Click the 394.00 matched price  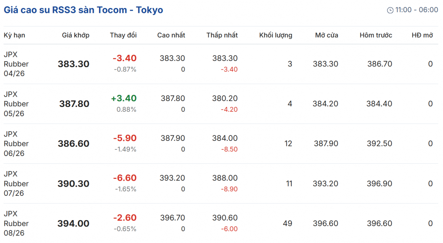point(73,223)
